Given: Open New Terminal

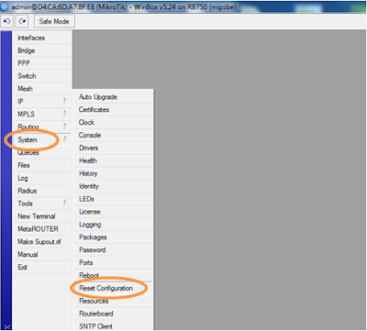Looking at the screenshot, I should [x=42, y=216].
